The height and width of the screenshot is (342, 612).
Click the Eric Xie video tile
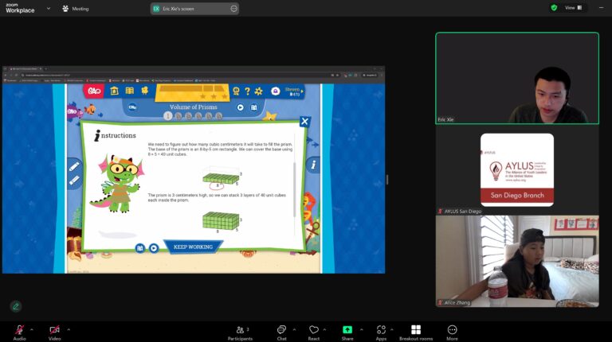tap(517, 78)
